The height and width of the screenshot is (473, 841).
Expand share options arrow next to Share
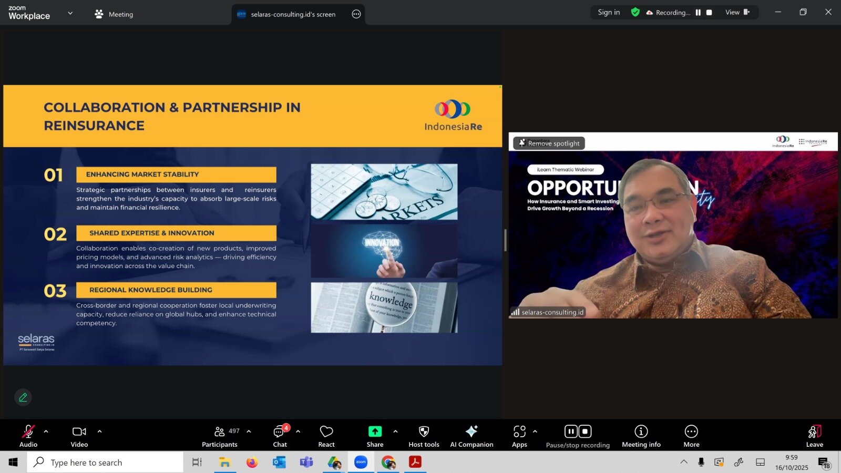coord(395,431)
